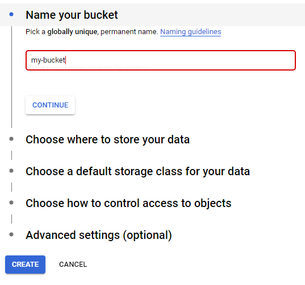Click the bullet beside default storage class step
This screenshot has width=305, height=285.
coord(11,171)
